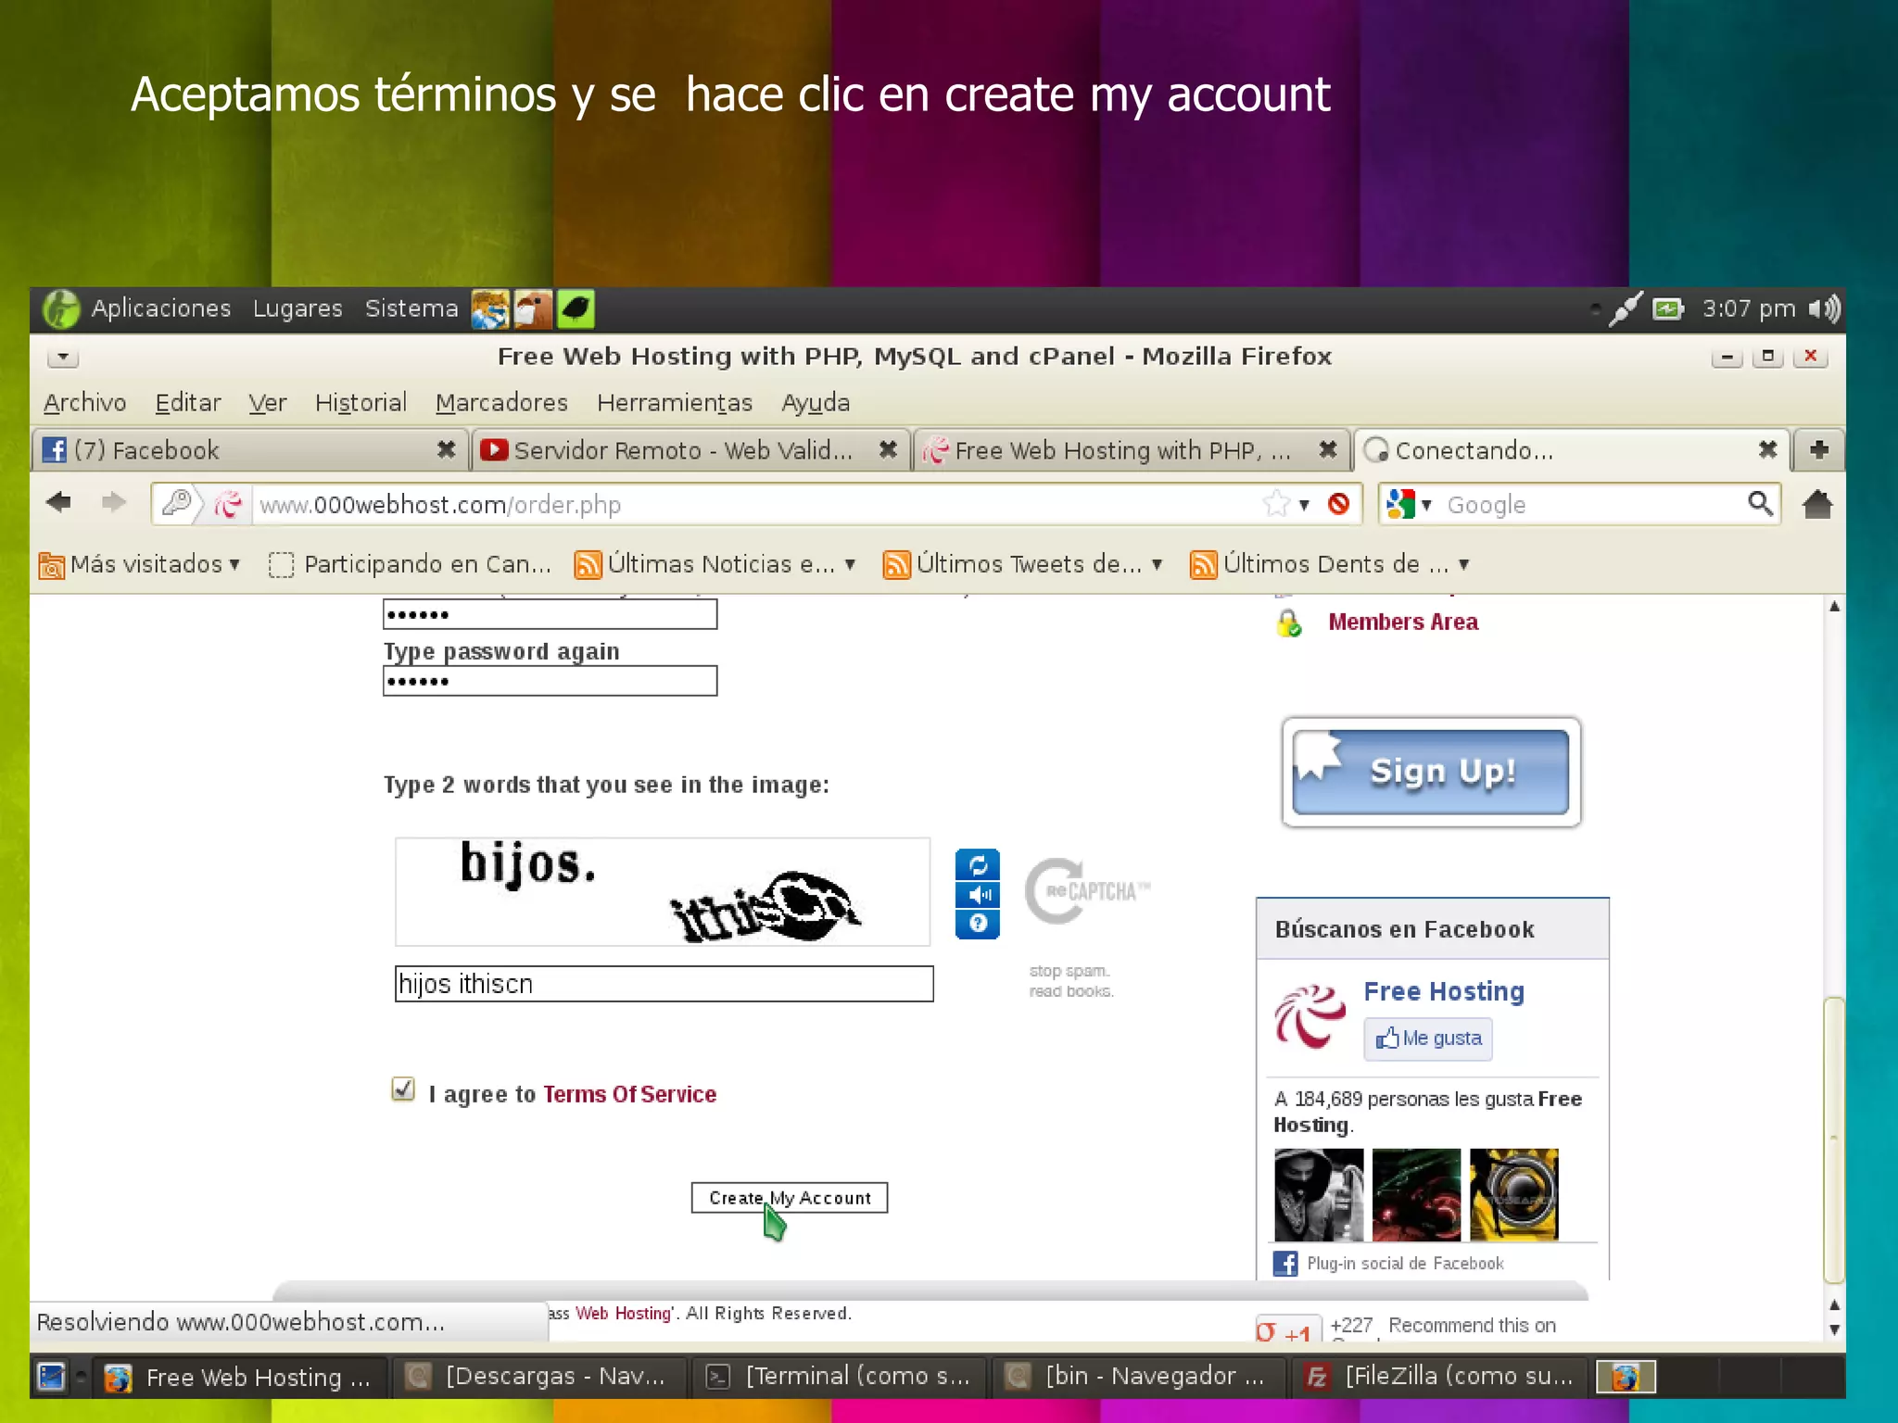Click the reCAPTCHA refresh challenge icon
Screen dimensions: 1898x1423
tap(977, 865)
